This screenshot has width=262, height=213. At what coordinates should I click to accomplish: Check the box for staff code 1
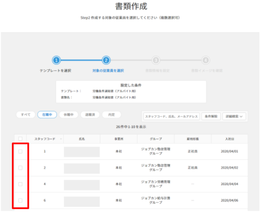(x=20, y=151)
